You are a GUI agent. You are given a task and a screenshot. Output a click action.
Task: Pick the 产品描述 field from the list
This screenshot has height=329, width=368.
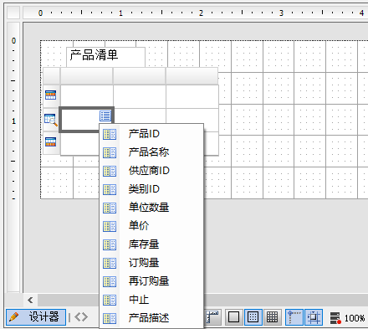[151, 318]
